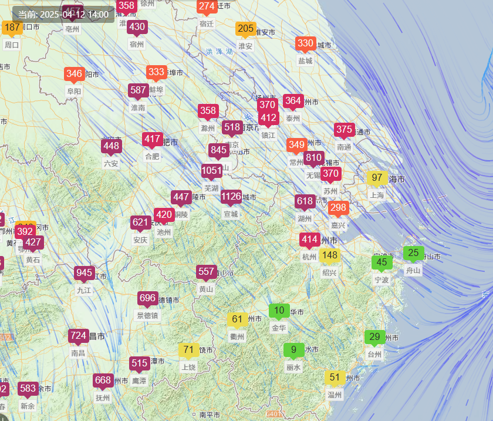The image size is (493, 421).
Task: Select the 1051 AQI marker near 芜湖
Action: (x=212, y=171)
